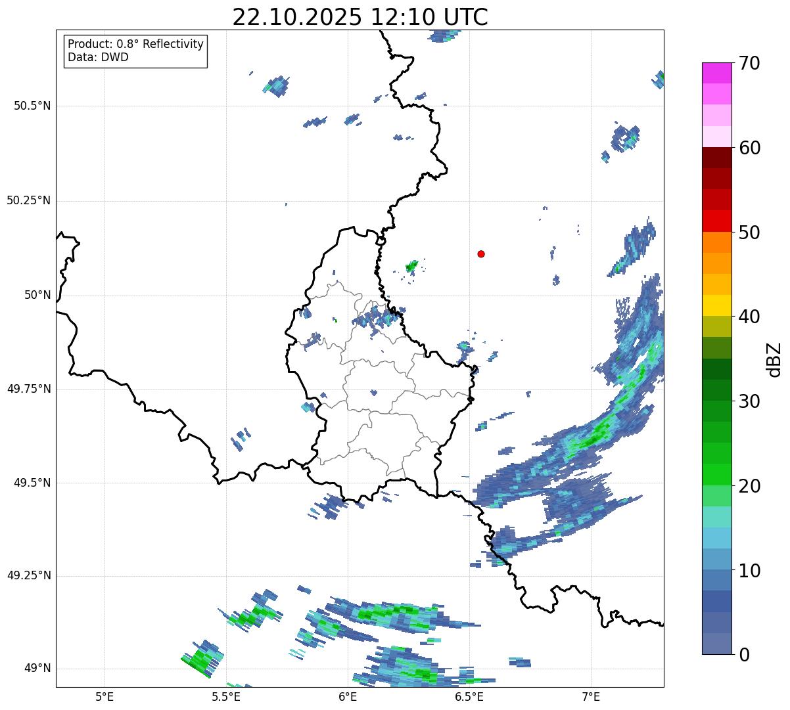Click the colorbar tick value 60
Viewport: 790px width, 710px height.
(750, 148)
